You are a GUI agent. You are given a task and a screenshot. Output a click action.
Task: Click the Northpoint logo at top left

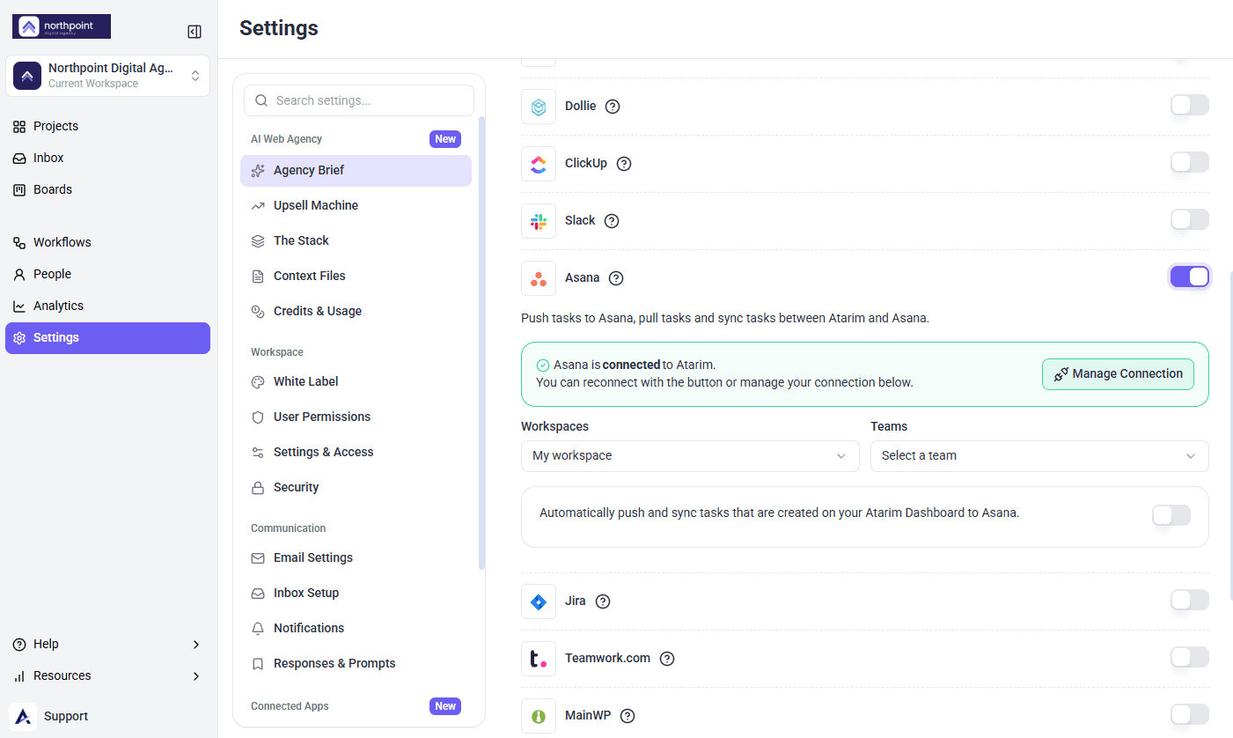[x=62, y=26]
